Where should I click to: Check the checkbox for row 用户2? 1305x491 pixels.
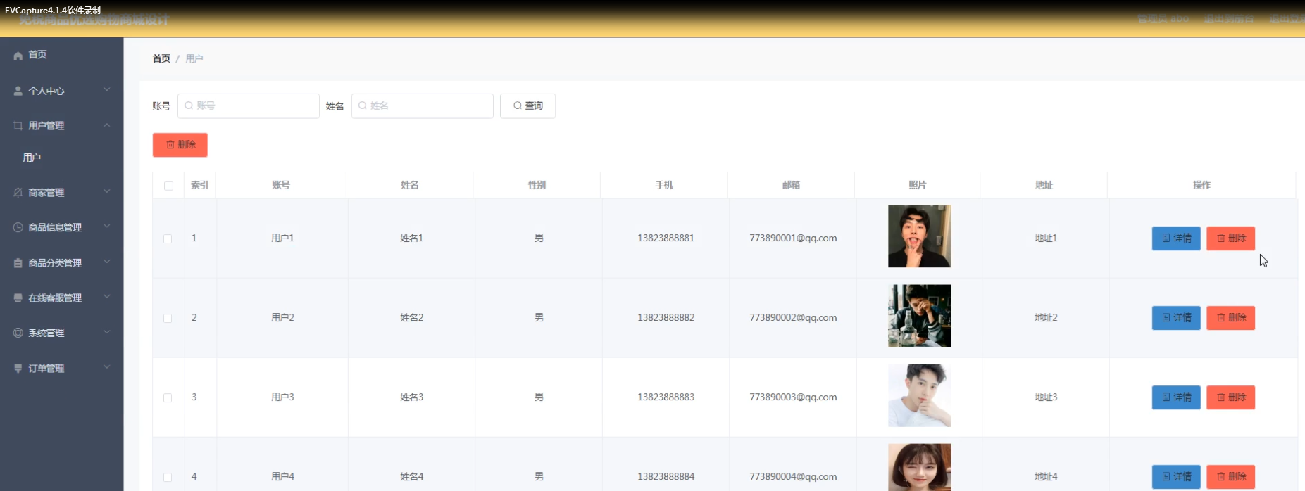click(168, 318)
